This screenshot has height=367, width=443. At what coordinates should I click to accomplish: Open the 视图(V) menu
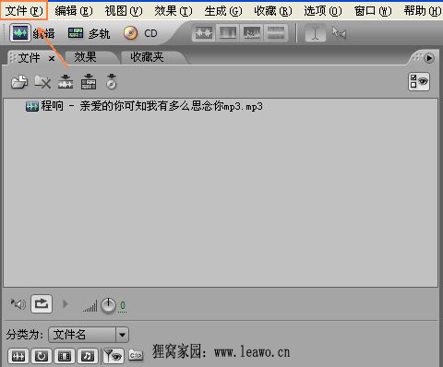pyautogui.click(x=124, y=11)
